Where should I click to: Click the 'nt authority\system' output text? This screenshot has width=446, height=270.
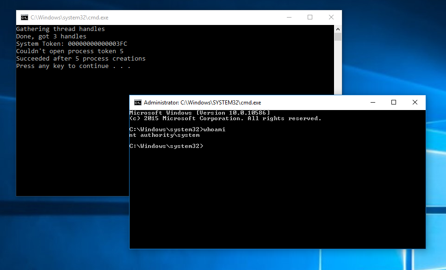click(x=164, y=135)
